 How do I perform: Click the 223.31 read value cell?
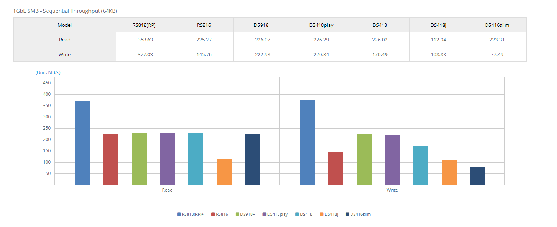pos(497,40)
